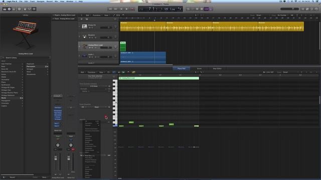Image resolution: width=321 pixels, height=180 pixels.
Task: Click the Forward transport button
Action: [116, 9]
